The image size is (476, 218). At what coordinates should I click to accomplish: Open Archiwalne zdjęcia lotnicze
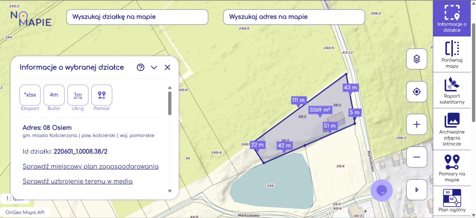point(452,129)
